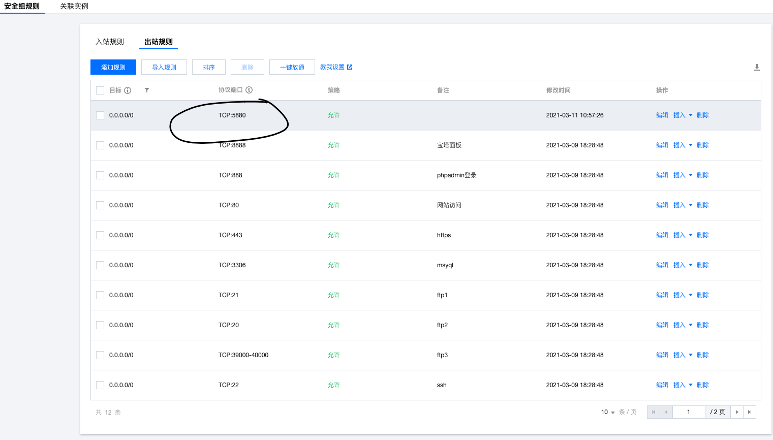
Task: Click the 导入规则 button
Action: (x=164, y=67)
